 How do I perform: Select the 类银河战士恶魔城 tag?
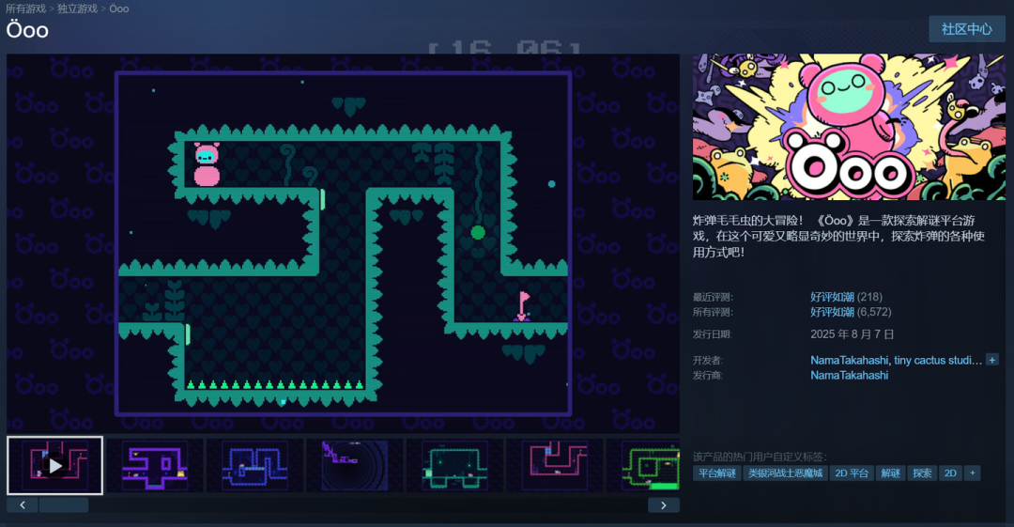(x=785, y=473)
